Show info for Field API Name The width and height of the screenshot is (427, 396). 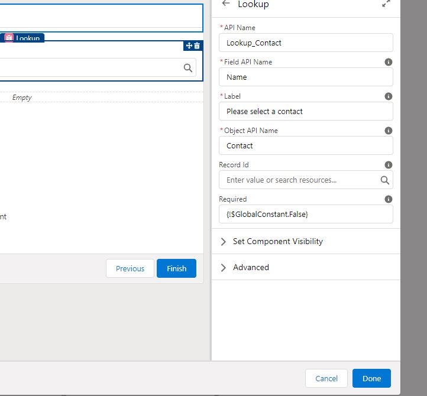[389, 62]
